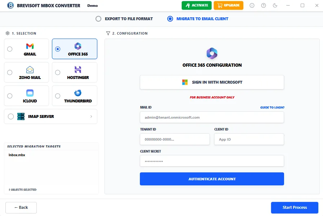Click the Activate button

tap(196, 5)
